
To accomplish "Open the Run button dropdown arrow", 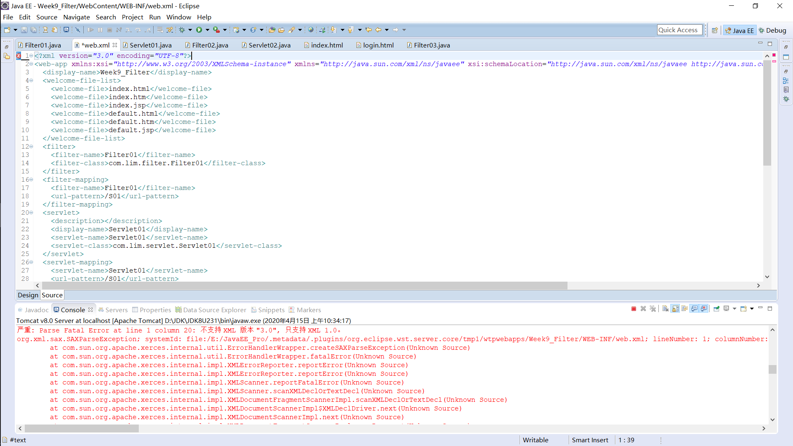I will pyautogui.click(x=207, y=30).
